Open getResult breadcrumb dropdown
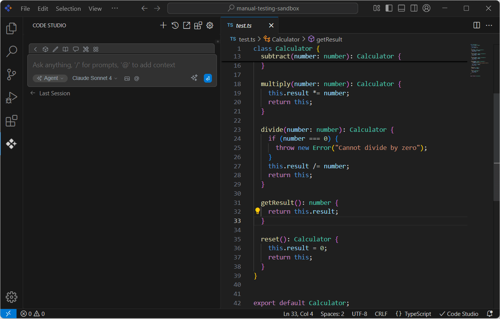The image size is (500, 319). coord(325,39)
